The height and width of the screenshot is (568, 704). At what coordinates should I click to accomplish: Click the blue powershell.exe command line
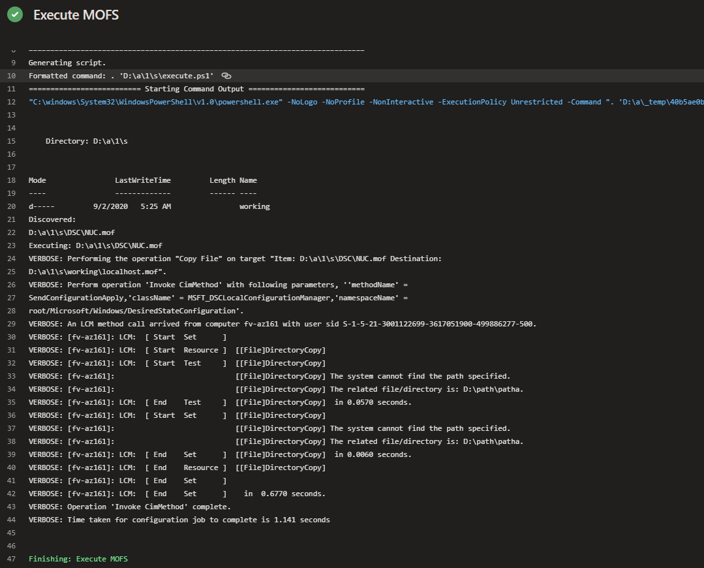click(x=367, y=102)
